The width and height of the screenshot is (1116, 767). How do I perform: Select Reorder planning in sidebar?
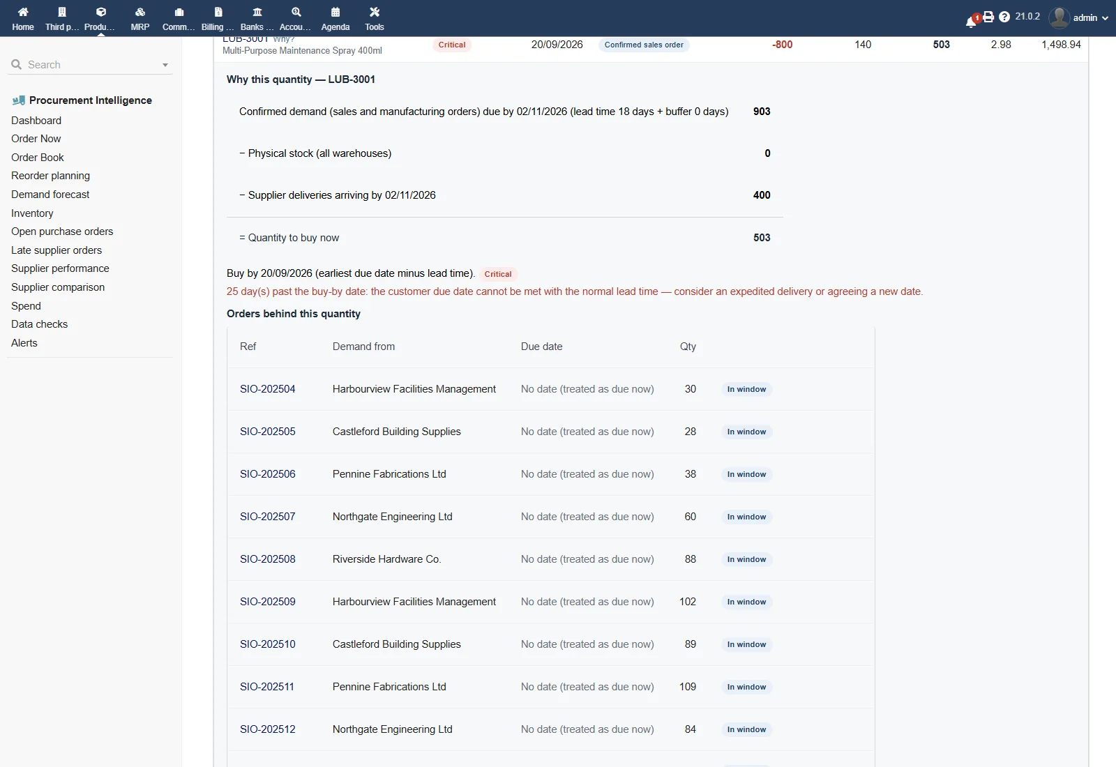pyautogui.click(x=50, y=176)
